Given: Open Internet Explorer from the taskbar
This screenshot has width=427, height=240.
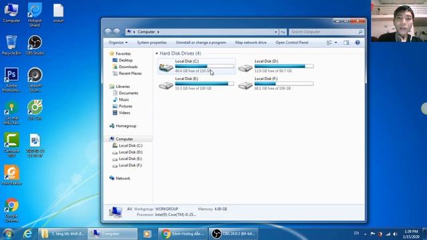Looking at the screenshot, I should (x=27, y=234).
